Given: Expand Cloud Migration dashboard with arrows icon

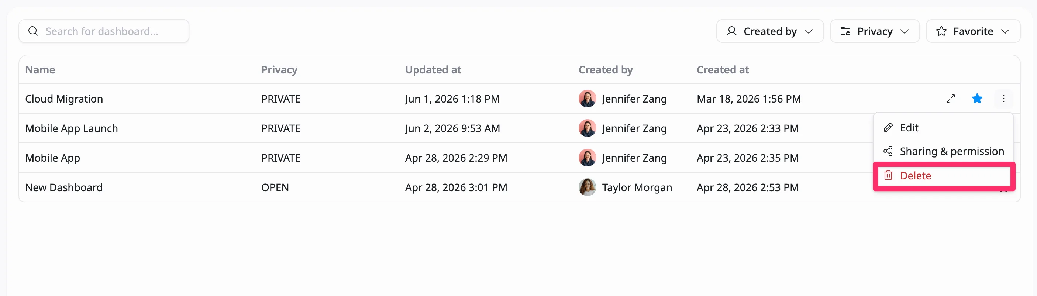Looking at the screenshot, I should pos(950,99).
